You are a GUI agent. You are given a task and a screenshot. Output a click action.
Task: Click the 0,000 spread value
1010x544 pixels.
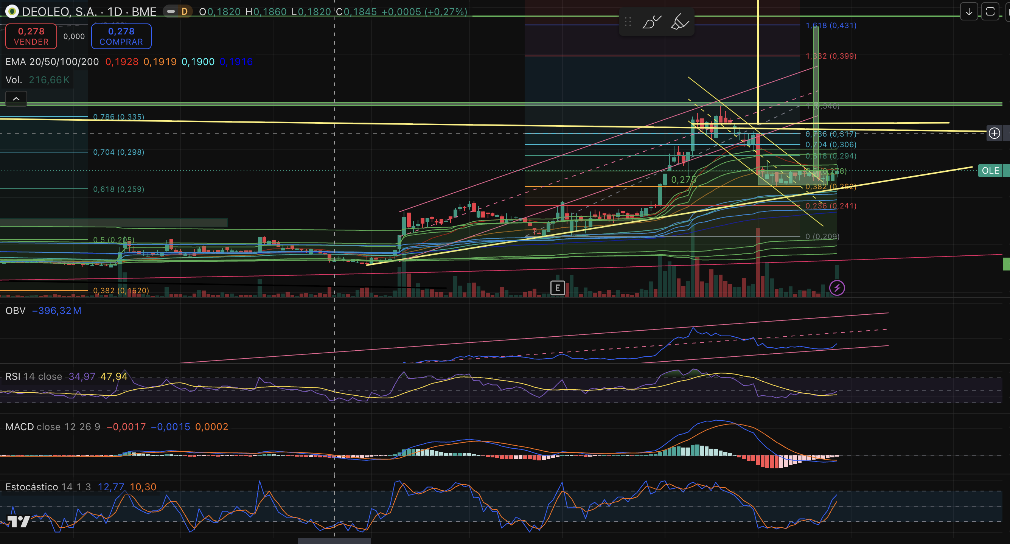click(74, 36)
